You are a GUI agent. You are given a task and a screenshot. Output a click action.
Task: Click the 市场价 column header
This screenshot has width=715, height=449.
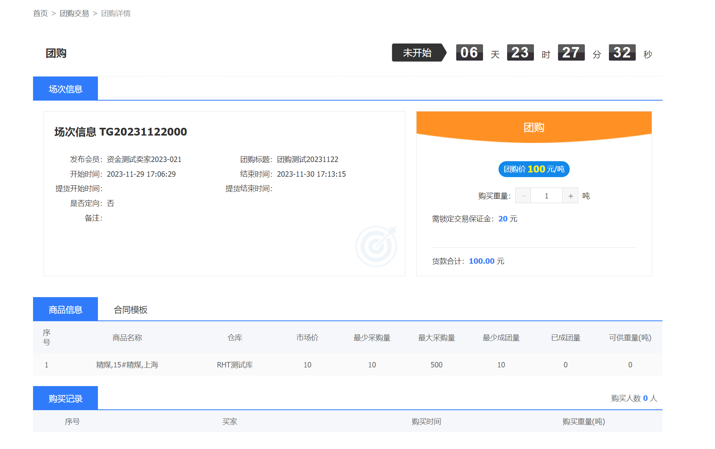307,338
